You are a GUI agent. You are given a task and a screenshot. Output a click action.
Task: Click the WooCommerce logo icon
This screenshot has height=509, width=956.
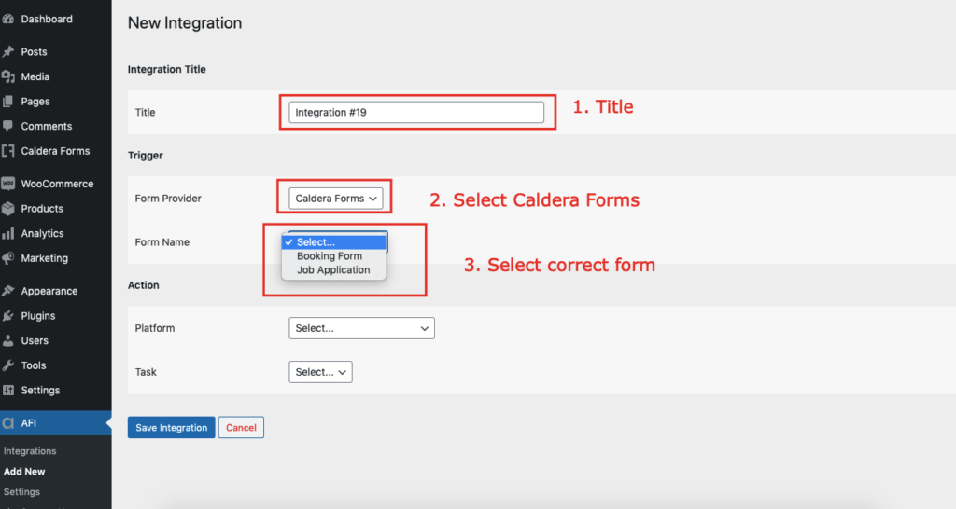coord(7,184)
